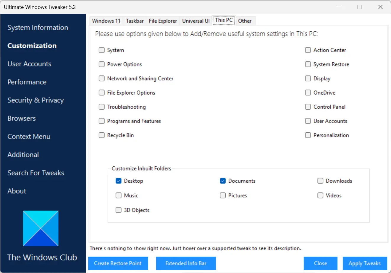391x273 pixels.
Task: Switch to the Windows 11 tab
Action: point(106,21)
